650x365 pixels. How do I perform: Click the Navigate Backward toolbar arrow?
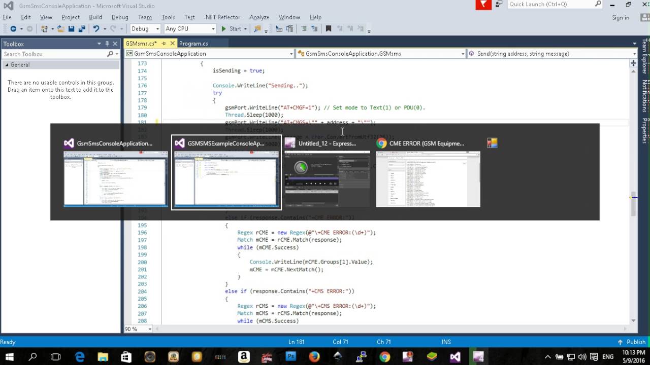coord(13,29)
